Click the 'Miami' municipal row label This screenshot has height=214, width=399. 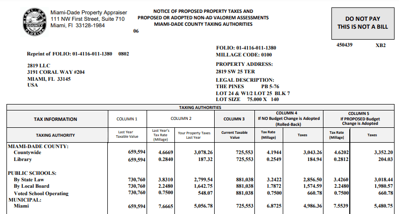click(x=21, y=206)
